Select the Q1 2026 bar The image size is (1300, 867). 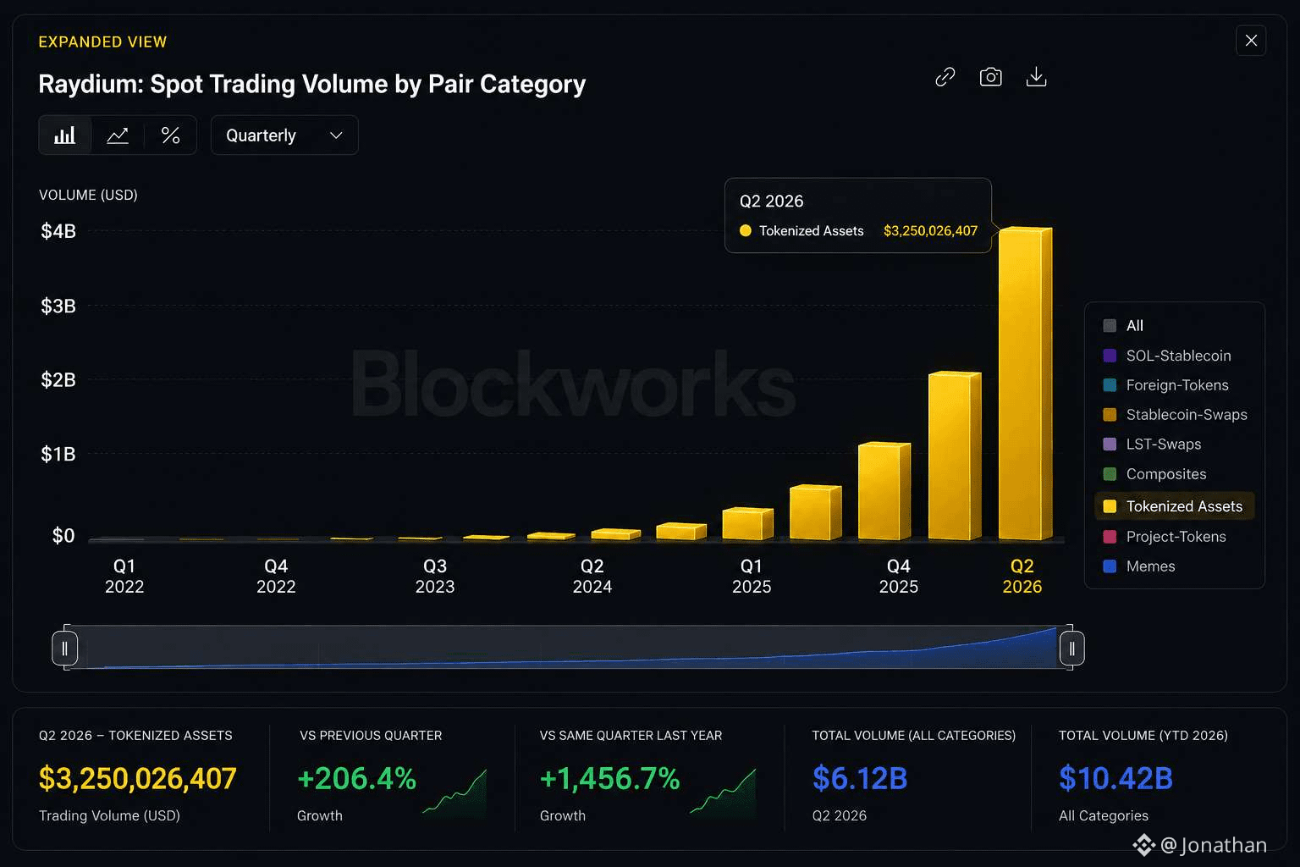click(955, 456)
